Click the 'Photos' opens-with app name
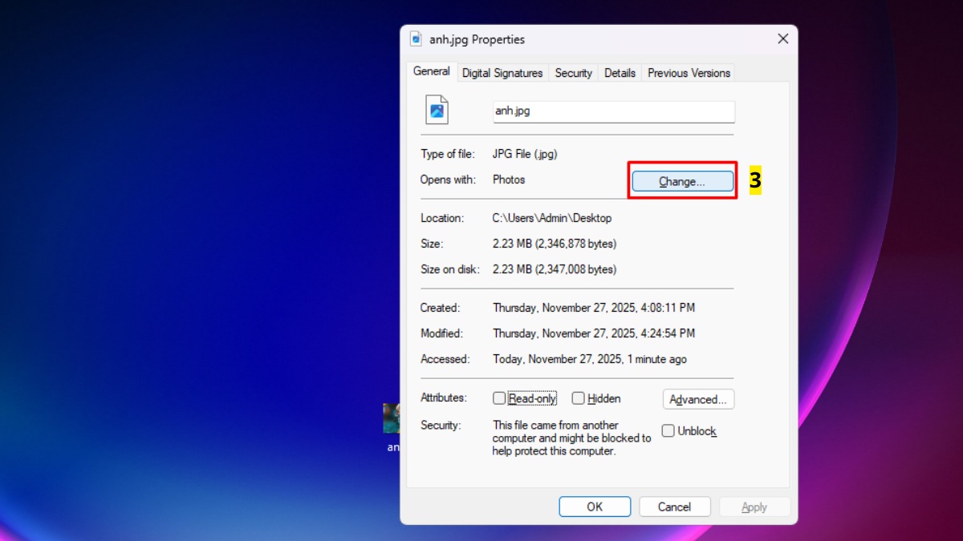963x541 pixels. [x=509, y=180]
